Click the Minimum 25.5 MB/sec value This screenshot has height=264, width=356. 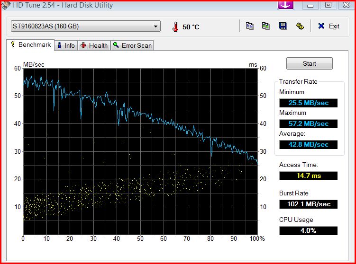[x=308, y=103]
